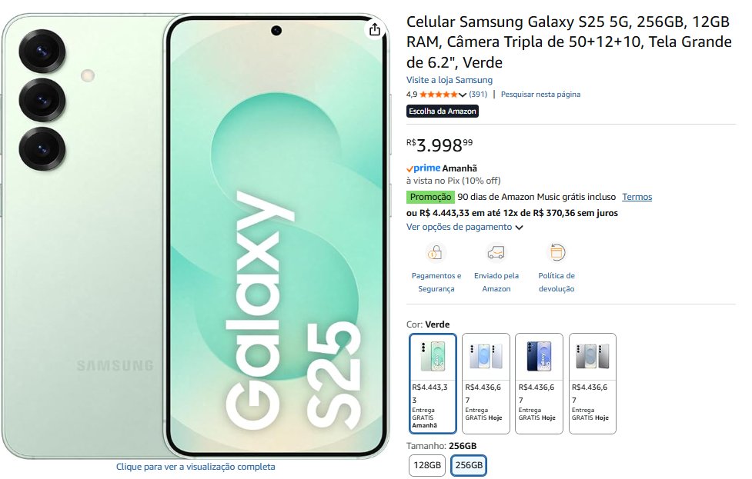Click the Escolha da Amazon badge
The image size is (752, 479).
pos(443,111)
